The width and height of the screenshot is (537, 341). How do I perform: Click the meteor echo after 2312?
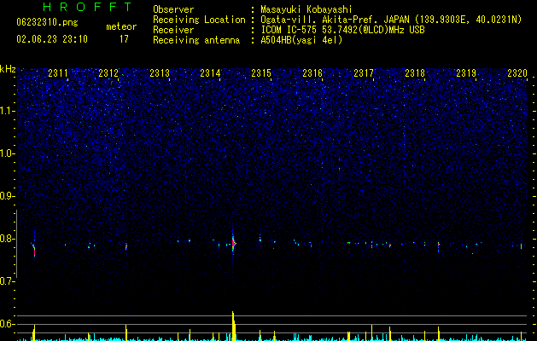tap(126, 246)
